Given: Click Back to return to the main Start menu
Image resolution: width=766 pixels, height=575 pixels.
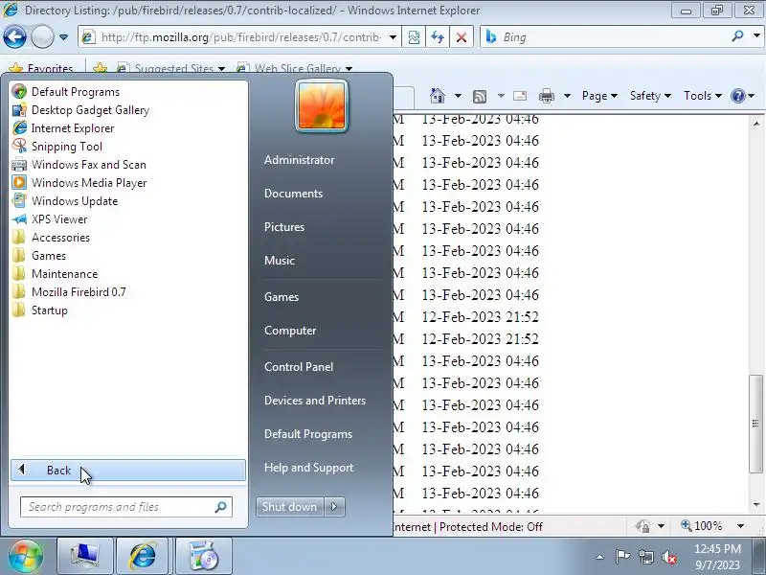Looking at the screenshot, I should tap(128, 471).
